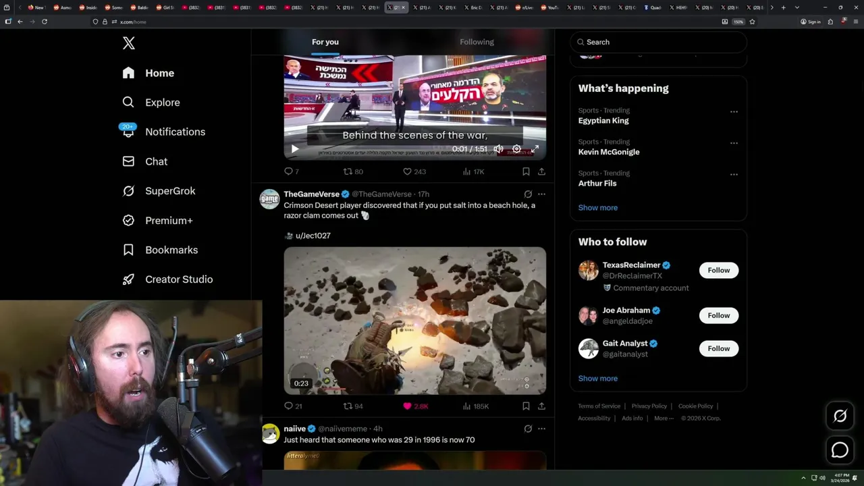864x486 pixels.
Task: Reply to the news video post
Action: 291,171
